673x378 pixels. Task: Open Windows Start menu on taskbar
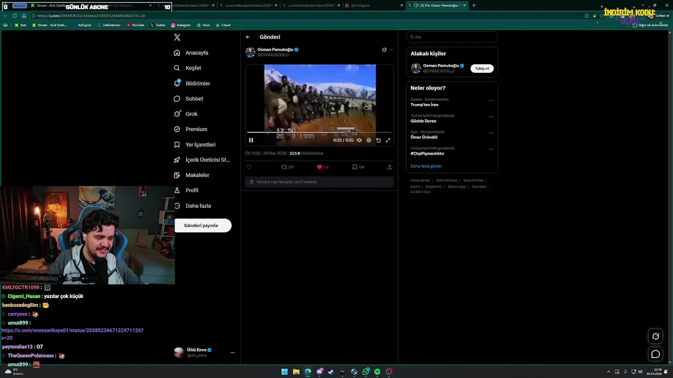point(284,372)
